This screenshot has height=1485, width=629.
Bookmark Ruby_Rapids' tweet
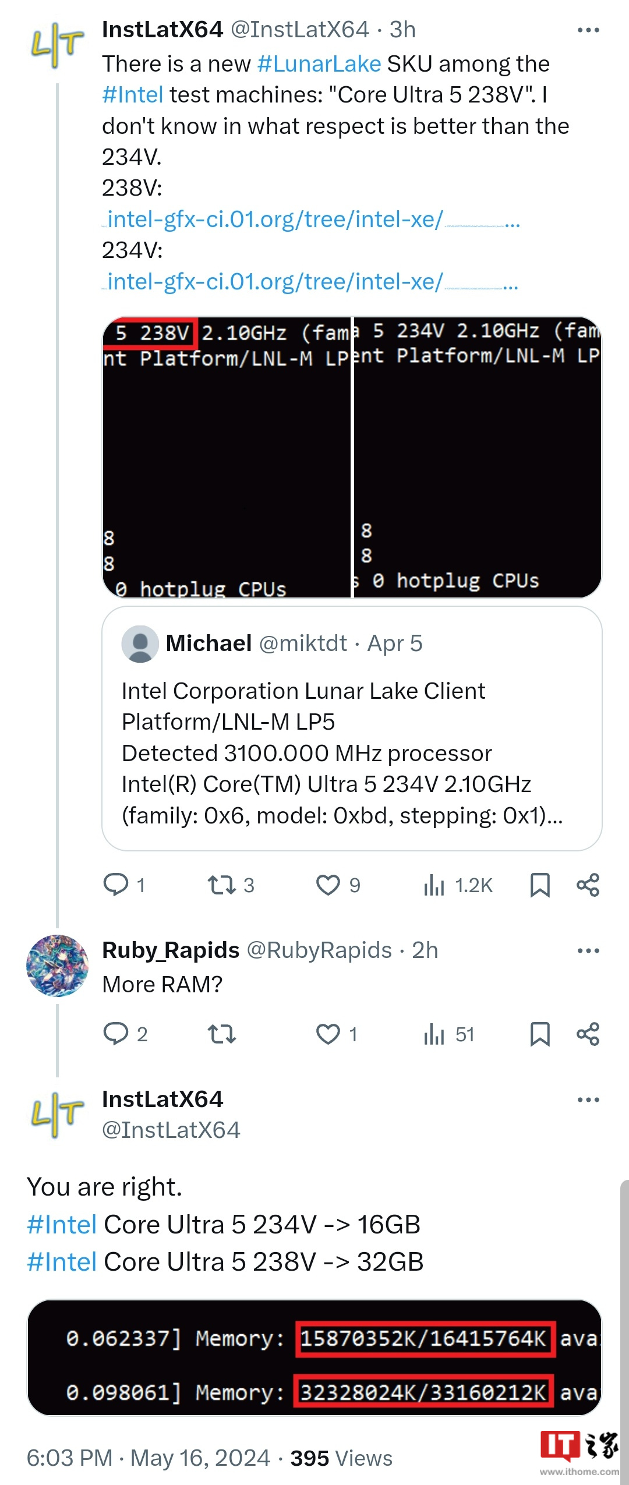540,1034
